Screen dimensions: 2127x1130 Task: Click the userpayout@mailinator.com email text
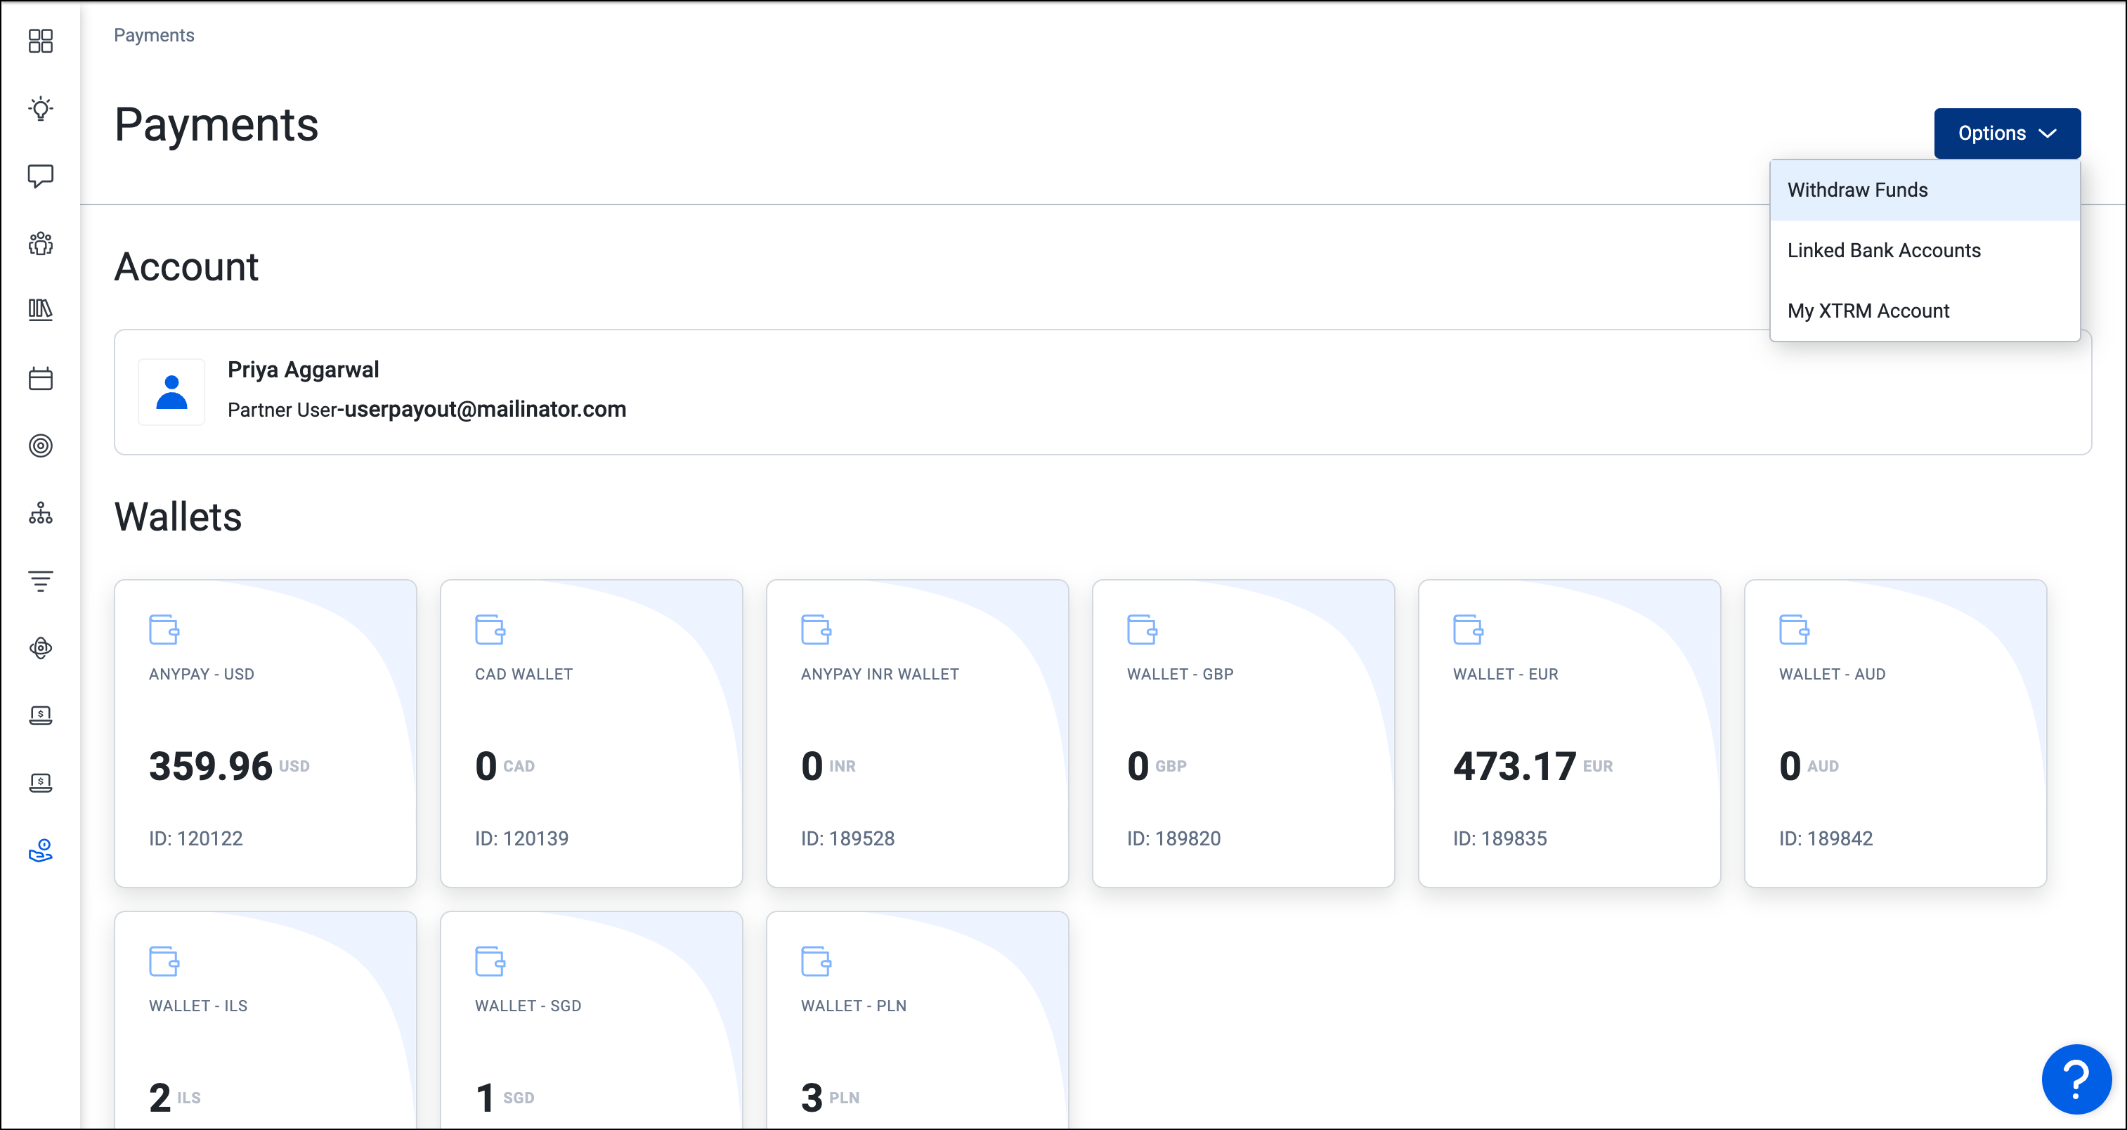coord(486,409)
